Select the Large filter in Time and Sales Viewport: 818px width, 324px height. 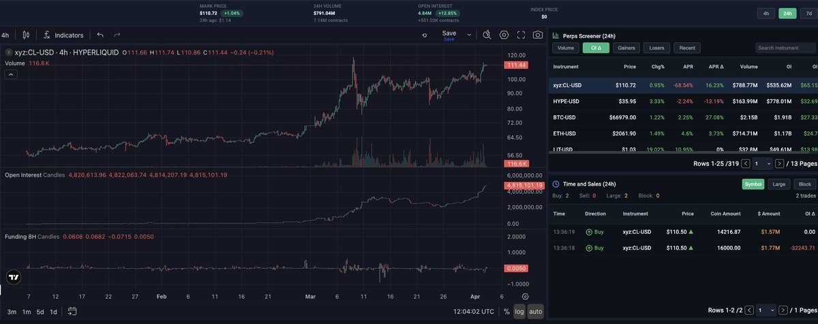[777, 184]
